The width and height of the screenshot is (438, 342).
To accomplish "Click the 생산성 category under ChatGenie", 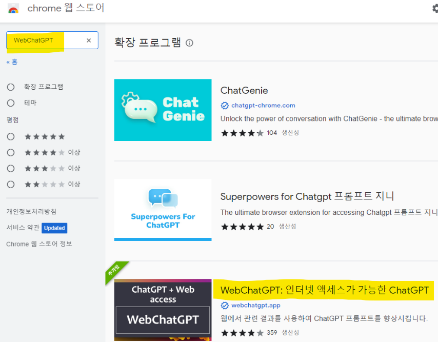I will [x=290, y=133].
